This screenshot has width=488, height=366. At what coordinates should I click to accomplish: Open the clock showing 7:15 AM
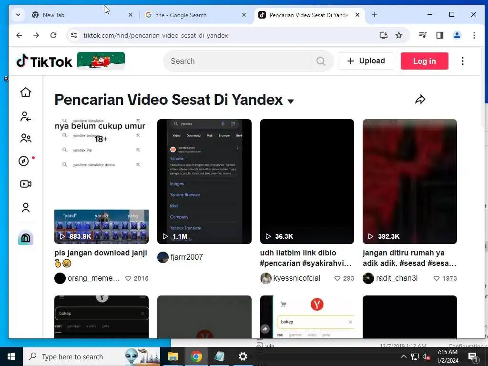click(x=447, y=356)
